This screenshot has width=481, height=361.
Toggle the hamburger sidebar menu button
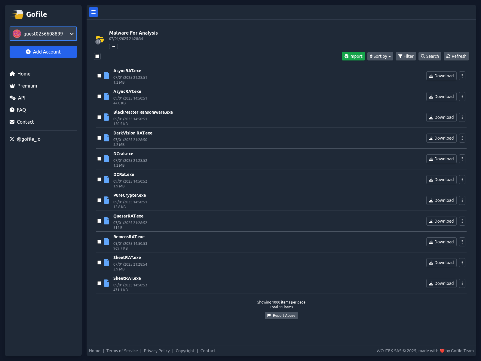click(93, 12)
